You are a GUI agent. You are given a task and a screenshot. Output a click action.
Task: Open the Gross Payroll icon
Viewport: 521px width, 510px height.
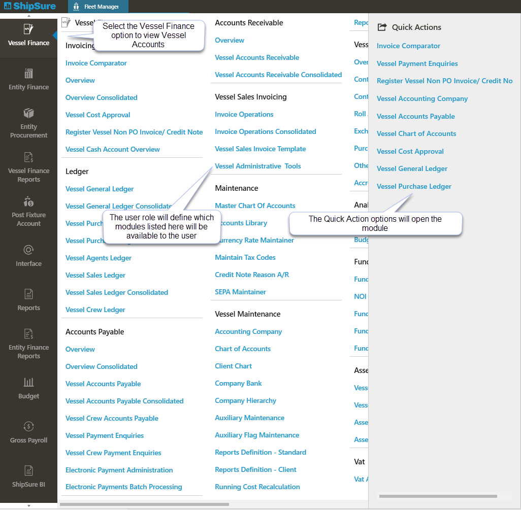[28, 427]
